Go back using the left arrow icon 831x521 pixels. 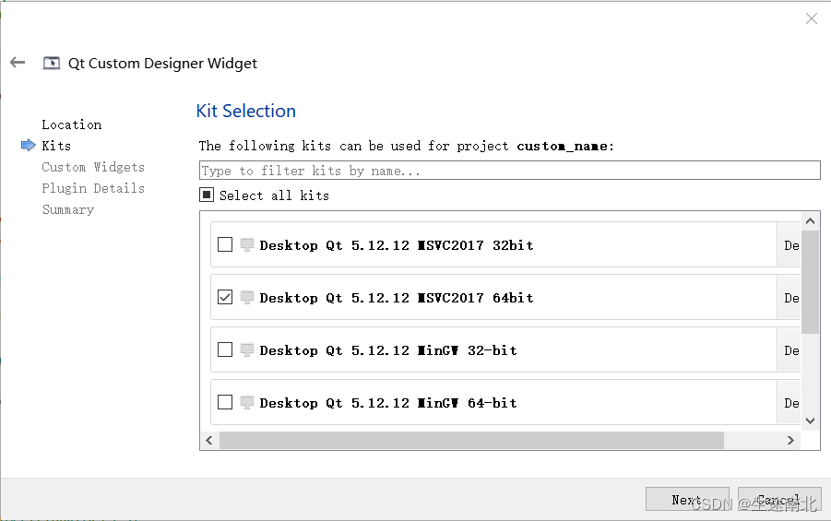pos(18,63)
